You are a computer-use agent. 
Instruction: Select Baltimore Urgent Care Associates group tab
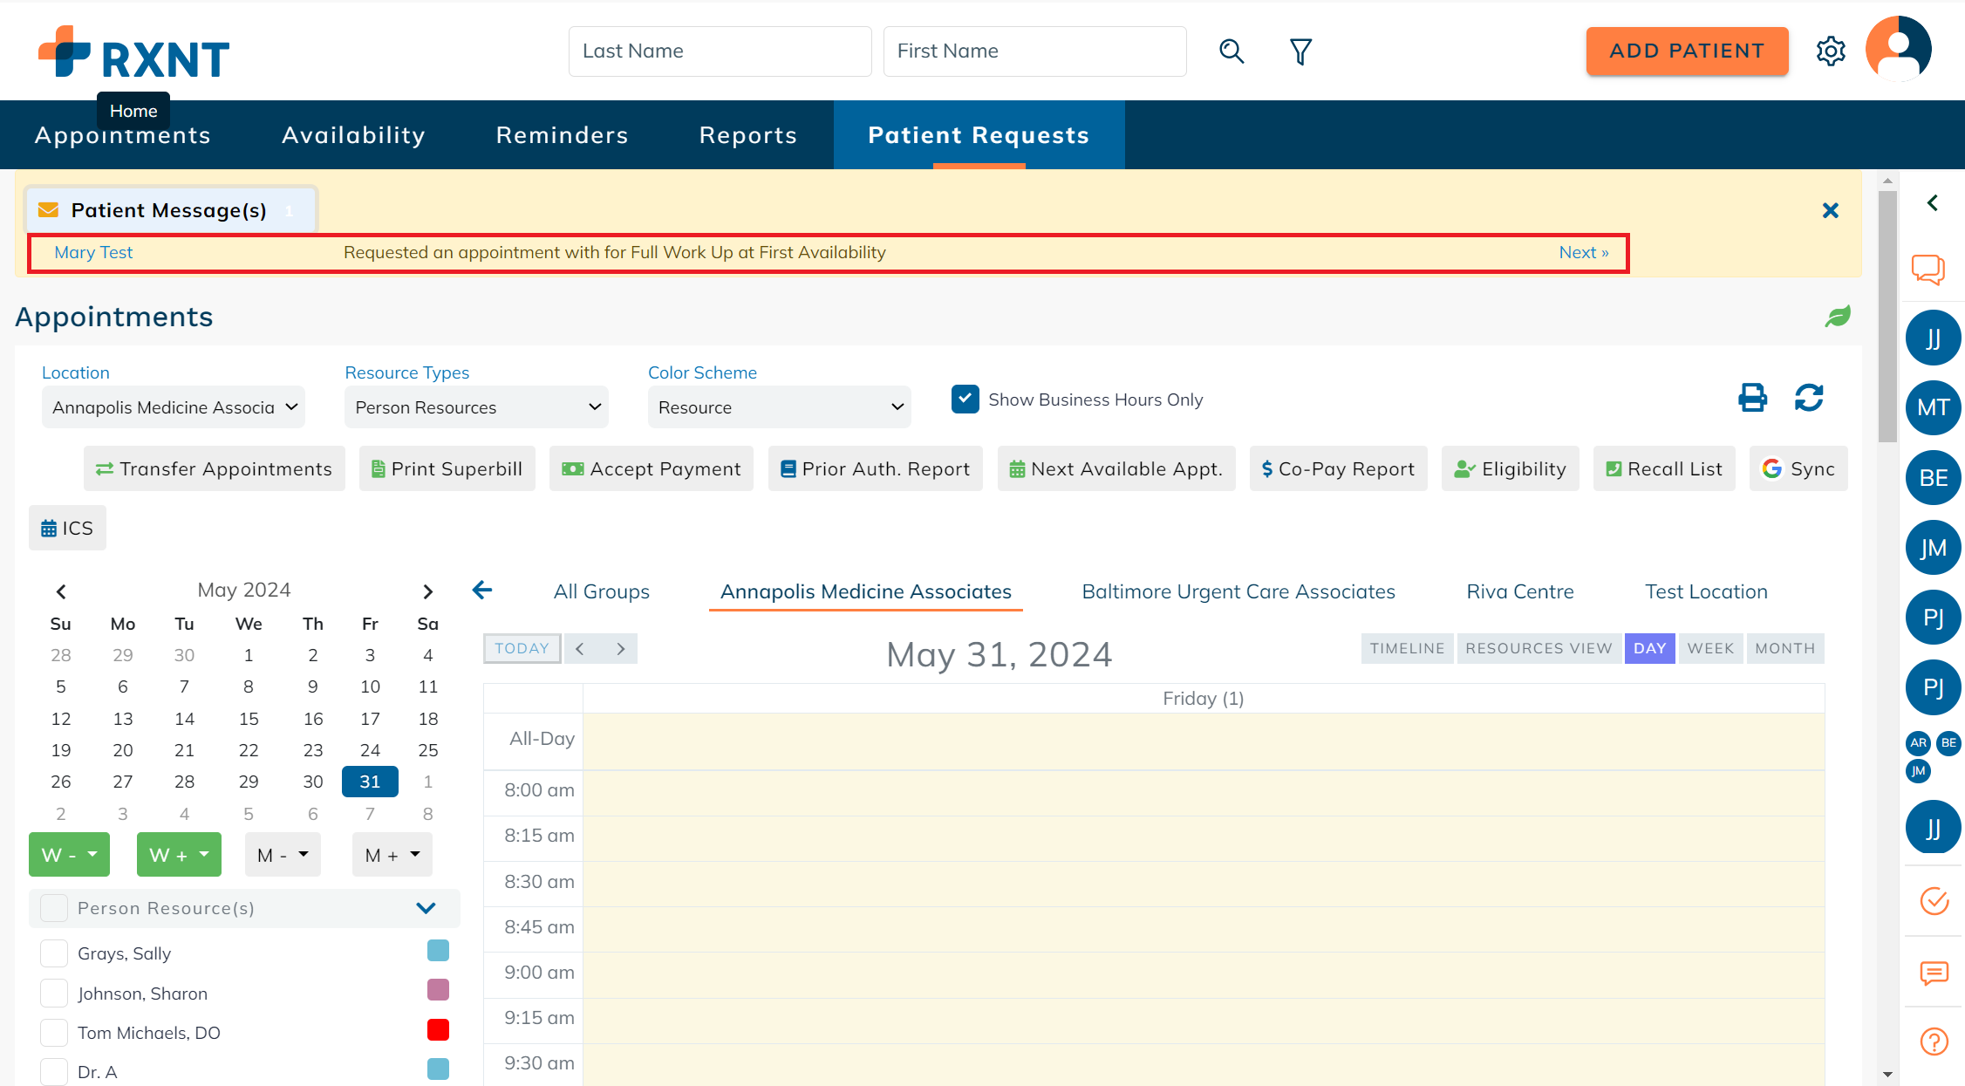1238,591
